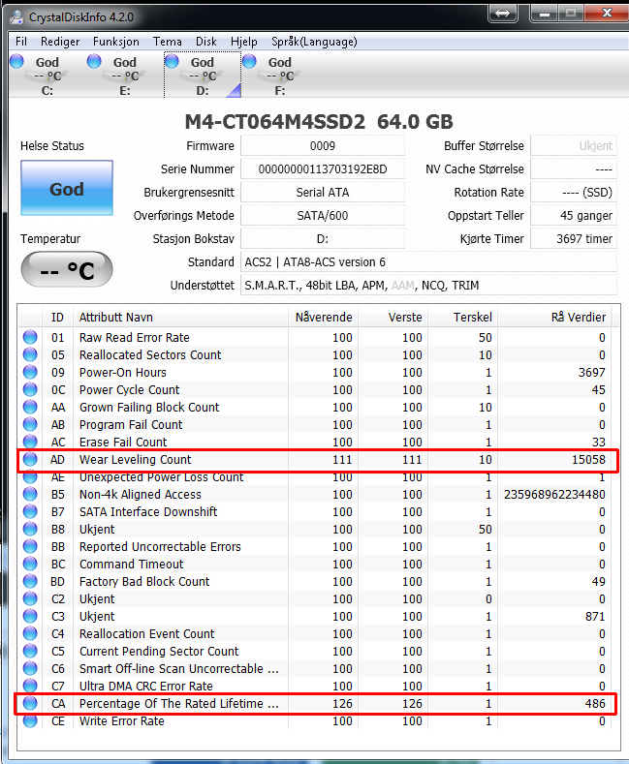Click status icon for Program Fail Count
Image resolution: width=629 pixels, height=764 pixels.
[x=30, y=424]
